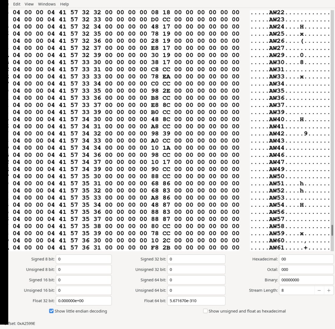Click the Unsigned 16 bit field

point(84,291)
